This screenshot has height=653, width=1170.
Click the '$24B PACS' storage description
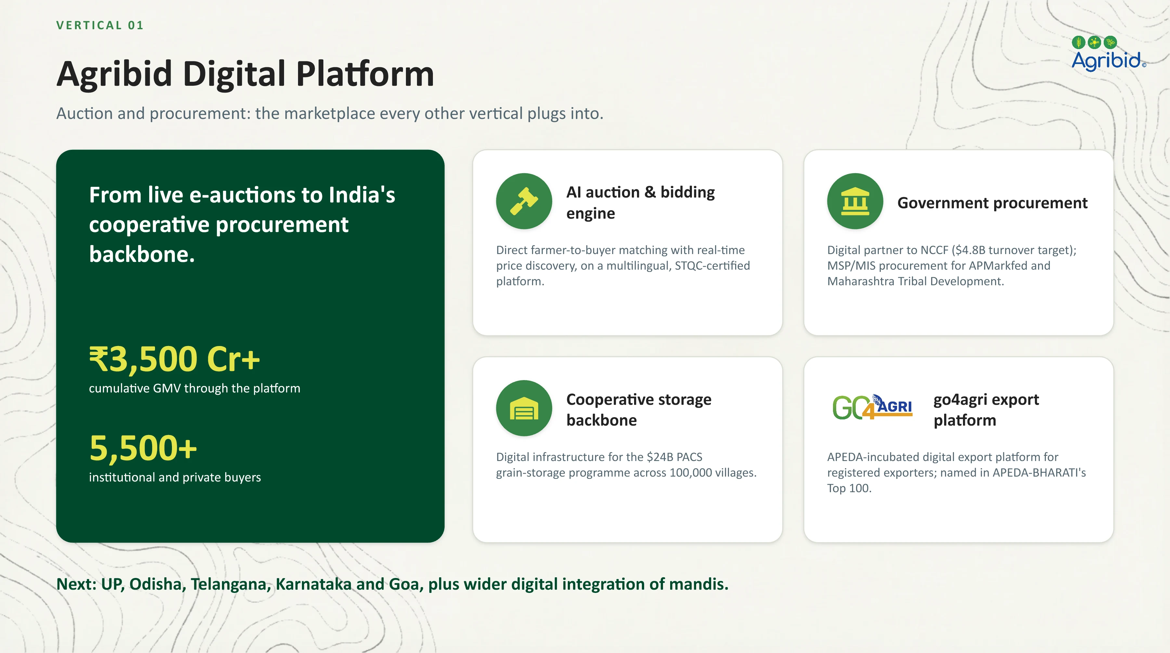pyautogui.click(x=626, y=465)
